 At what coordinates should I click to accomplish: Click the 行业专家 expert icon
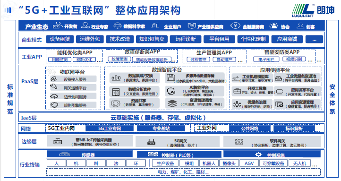(x=85, y=26)
